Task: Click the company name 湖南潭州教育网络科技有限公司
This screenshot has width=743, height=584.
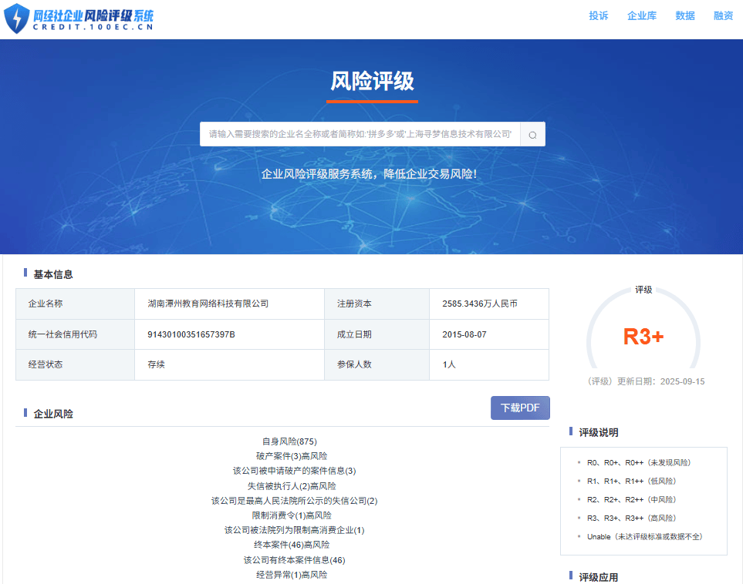Action: click(x=208, y=304)
